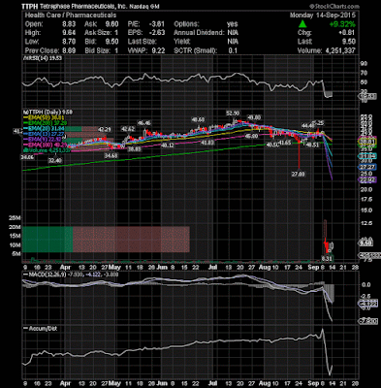Select the Volume 4,251,337 legend entry

pos(47,150)
